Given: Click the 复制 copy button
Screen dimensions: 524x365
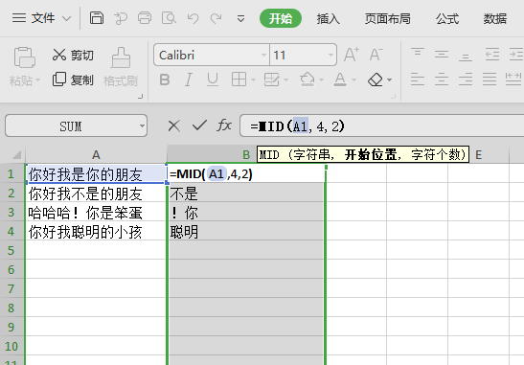Looking at the screenshot, I should 73,80.
